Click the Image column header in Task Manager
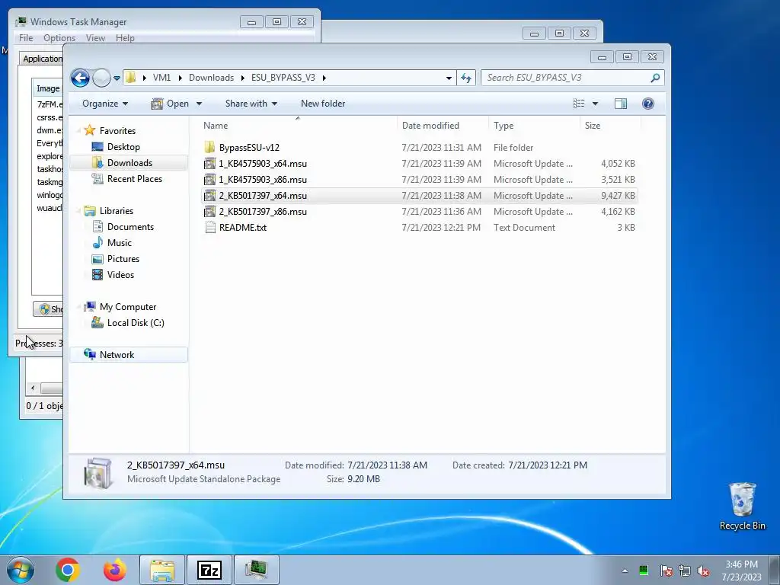Screen dimensions: 780x585 click(48, 88)
